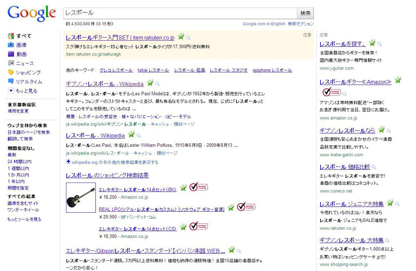
Task: Select the リアルタイム sidebar item
Action: pos(29,81)
